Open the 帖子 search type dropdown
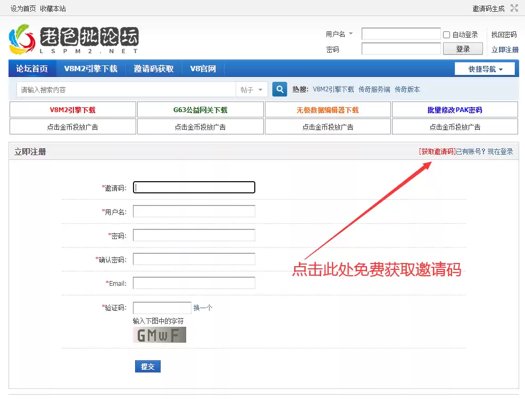525x399 pixels. click(252, 89)
